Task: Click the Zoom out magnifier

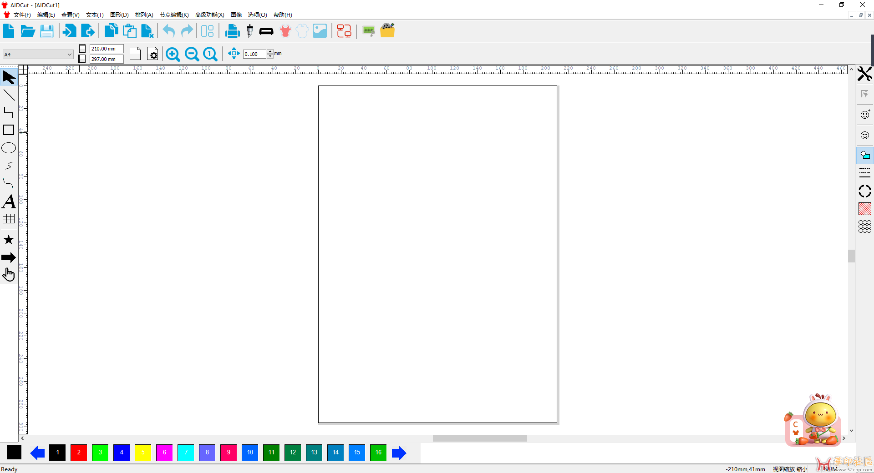Action: (192, 54)
